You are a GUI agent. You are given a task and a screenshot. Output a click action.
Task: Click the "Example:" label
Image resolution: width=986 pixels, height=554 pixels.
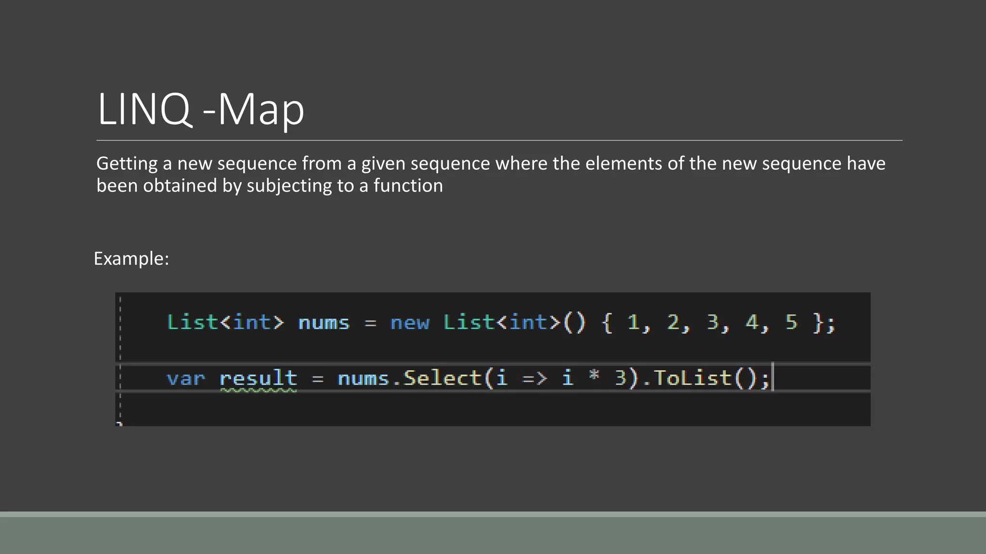(131, 259)
